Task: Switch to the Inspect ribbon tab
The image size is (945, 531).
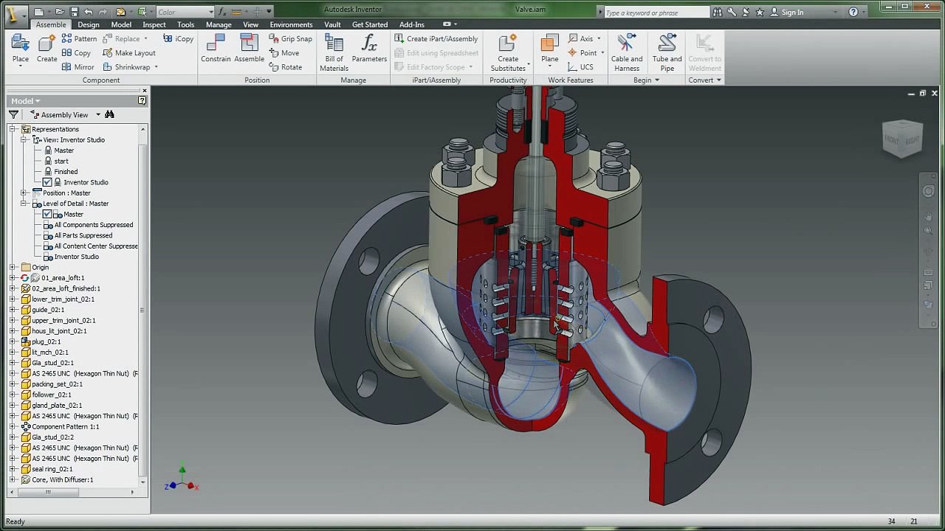Action: coord(154,24)
